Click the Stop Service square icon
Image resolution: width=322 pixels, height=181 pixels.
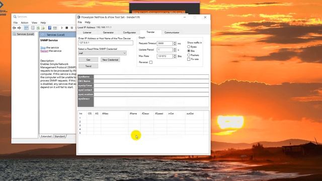tap(67, 28)
